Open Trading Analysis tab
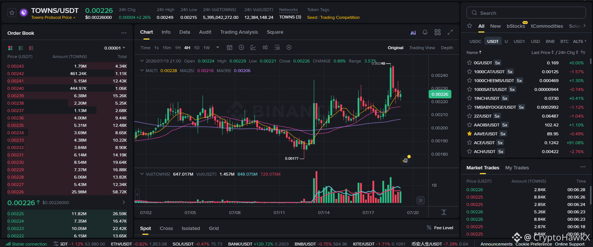The height and width of the screenshot is (247, 593). coord(239,32)
